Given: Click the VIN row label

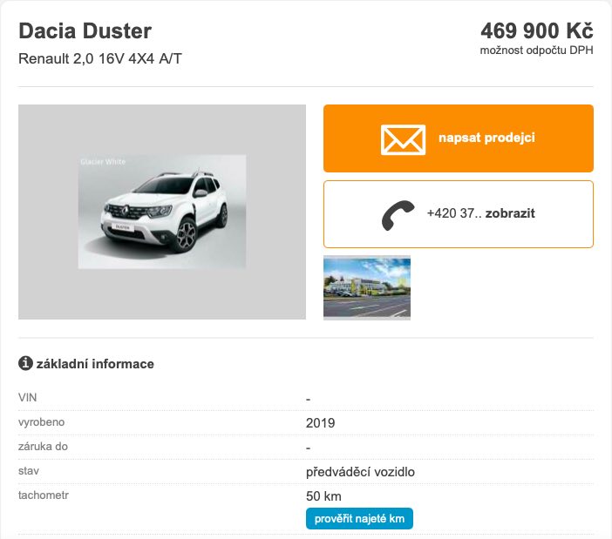Looking at the screenshot, I should [x=27, y=398].
